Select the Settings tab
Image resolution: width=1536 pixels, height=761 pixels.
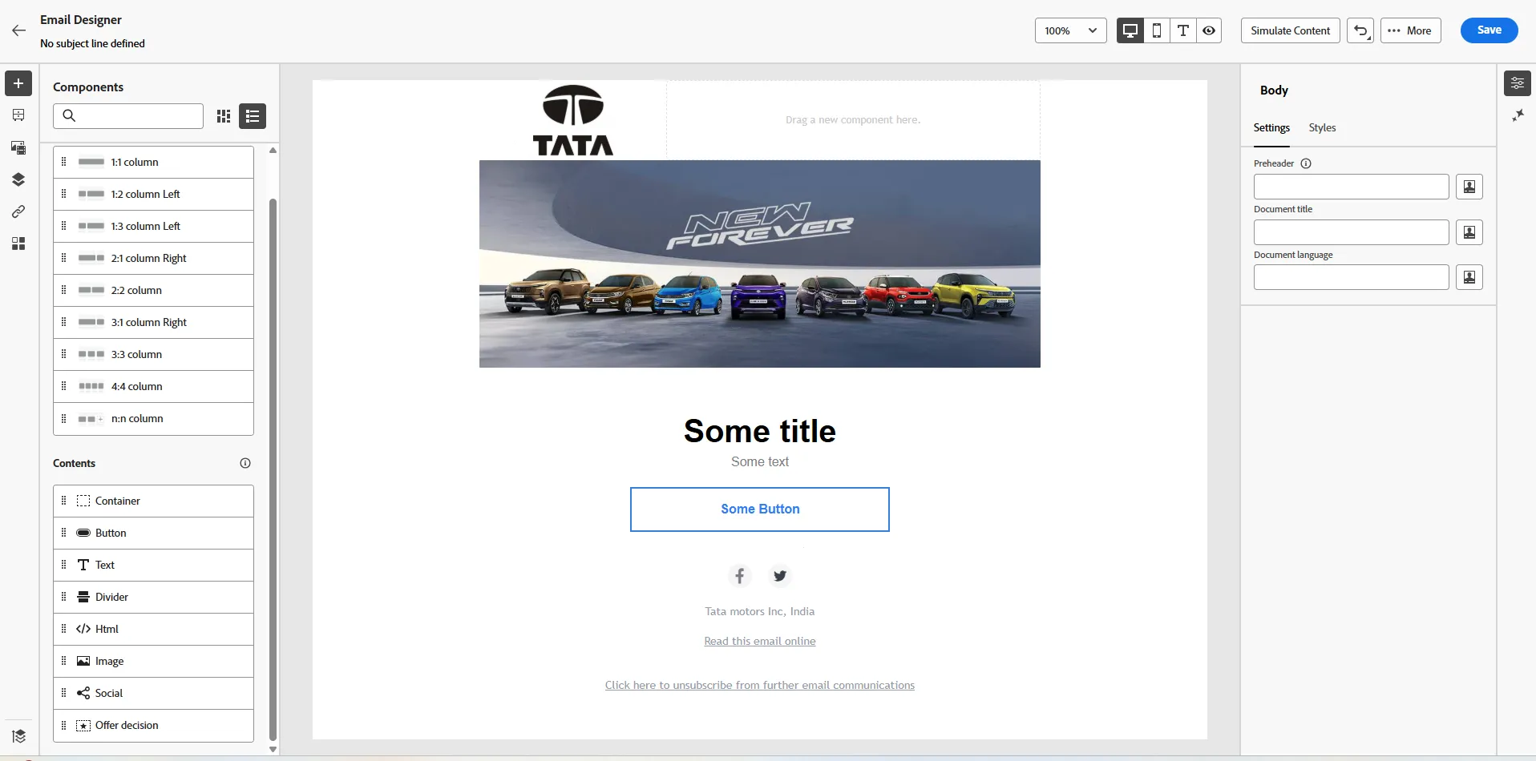(x=1271, y=127)
